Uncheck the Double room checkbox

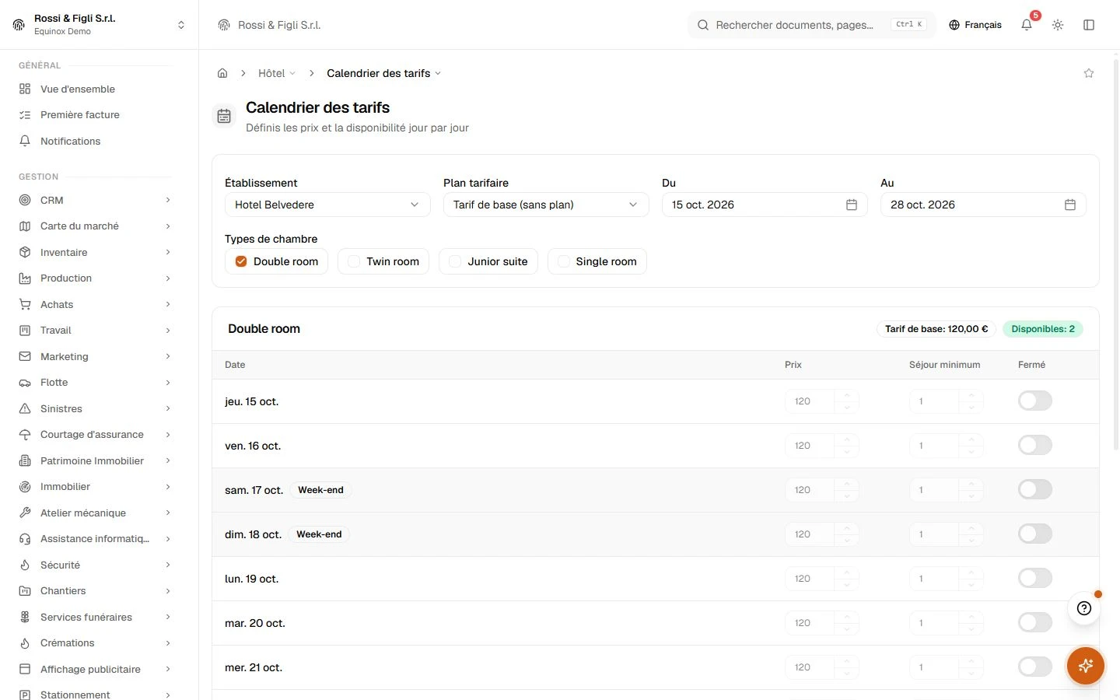tap(241, 261)
